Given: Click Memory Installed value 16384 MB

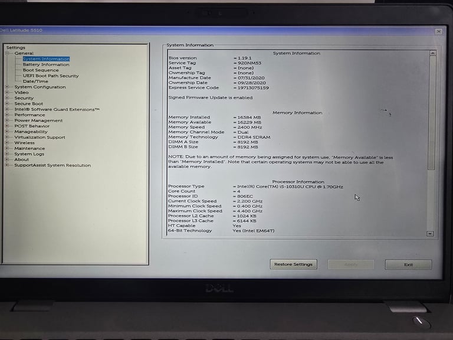Looking at the screenshot, I should coord(249,117).
